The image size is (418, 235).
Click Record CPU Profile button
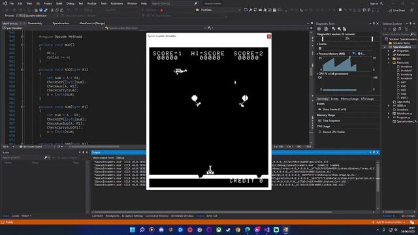[334, 132]
